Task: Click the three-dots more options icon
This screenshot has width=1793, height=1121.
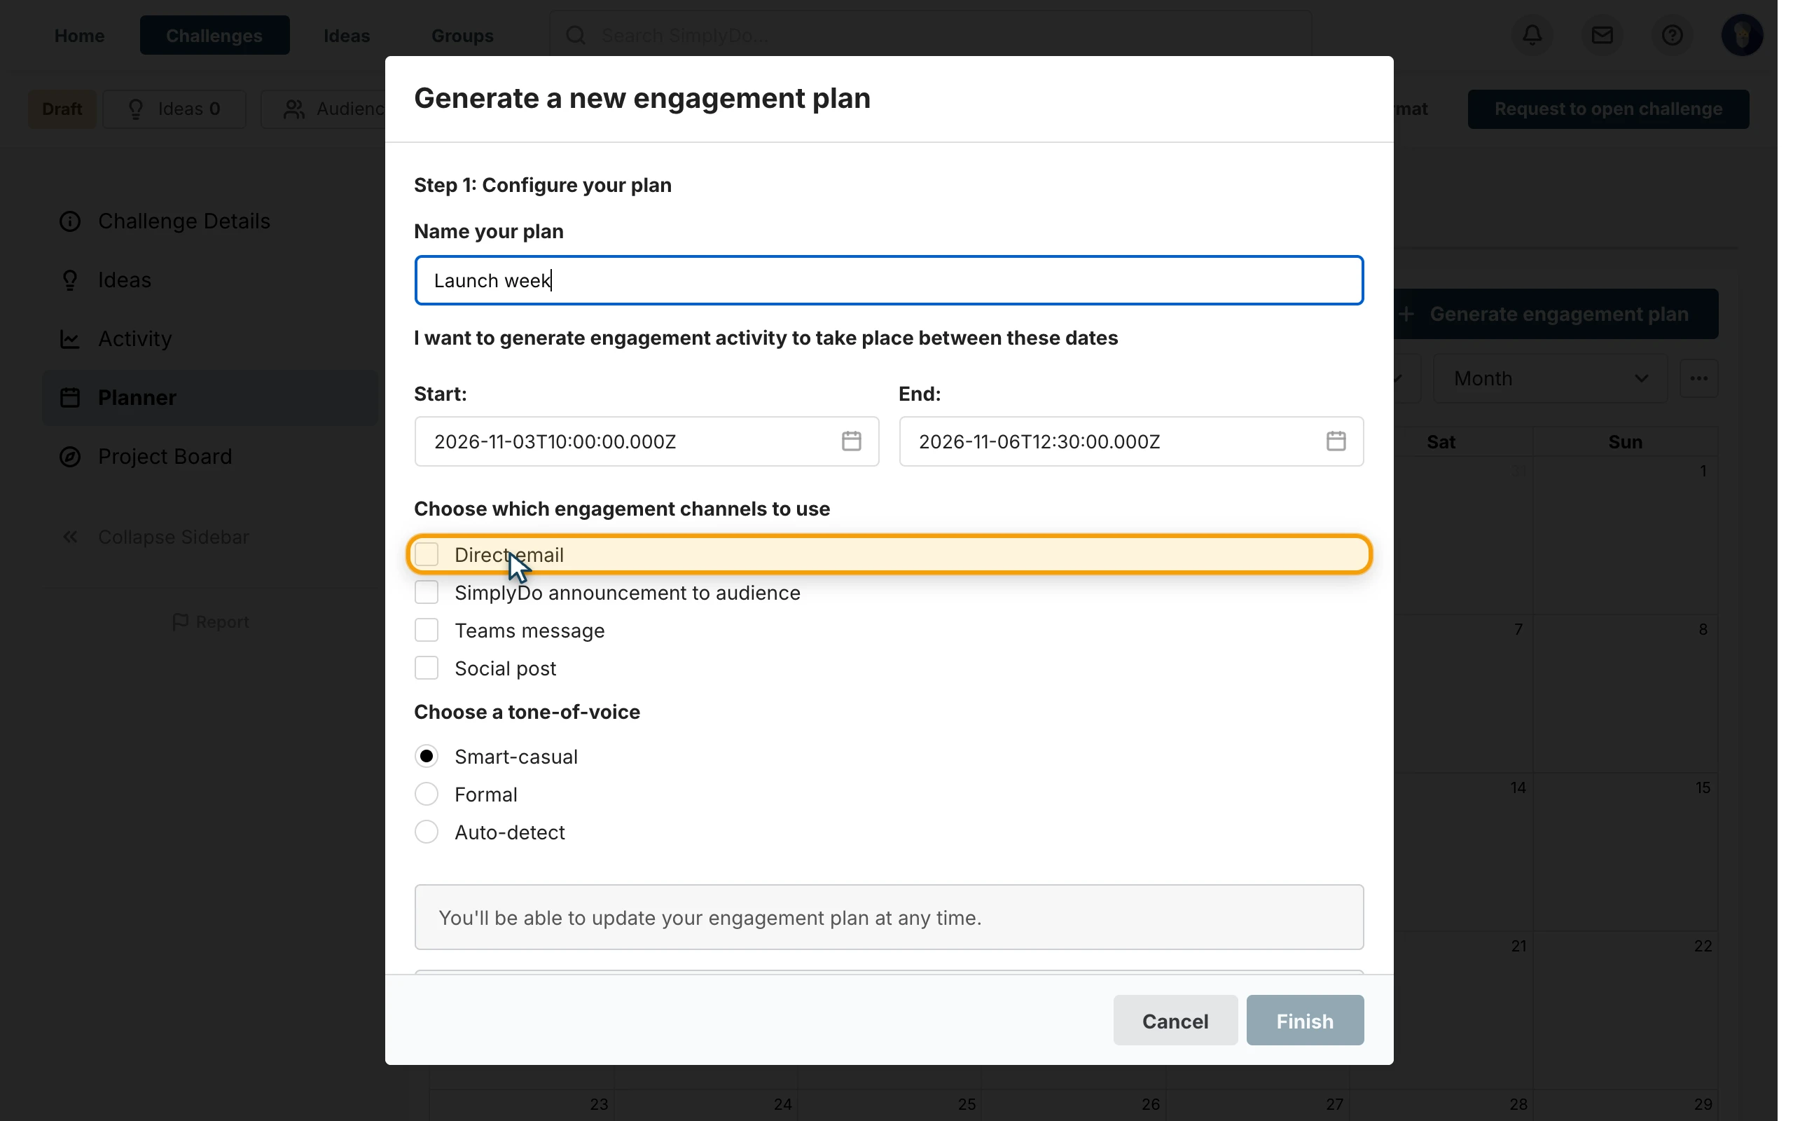Action: pos(1699,378)
